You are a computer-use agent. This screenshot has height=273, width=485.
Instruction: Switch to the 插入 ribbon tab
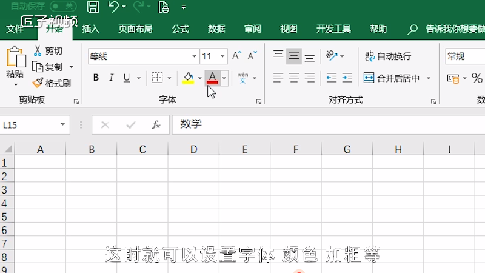pos(91,29)
